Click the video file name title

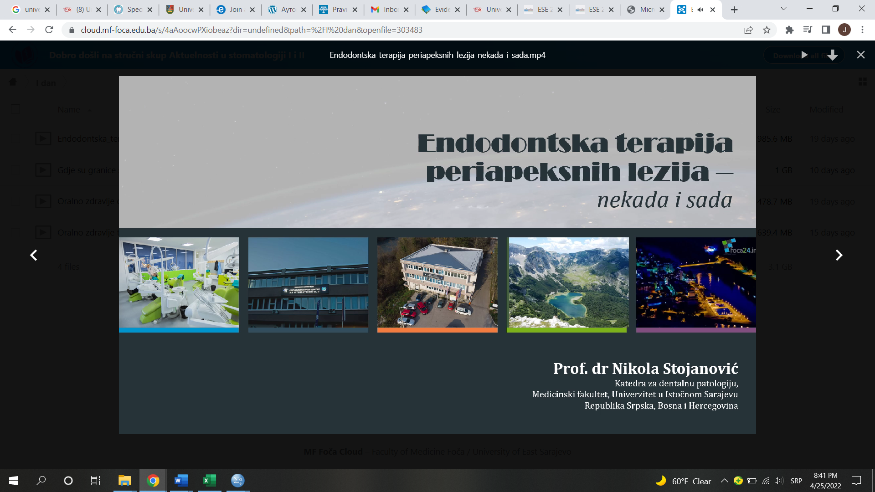pos(437,55)
